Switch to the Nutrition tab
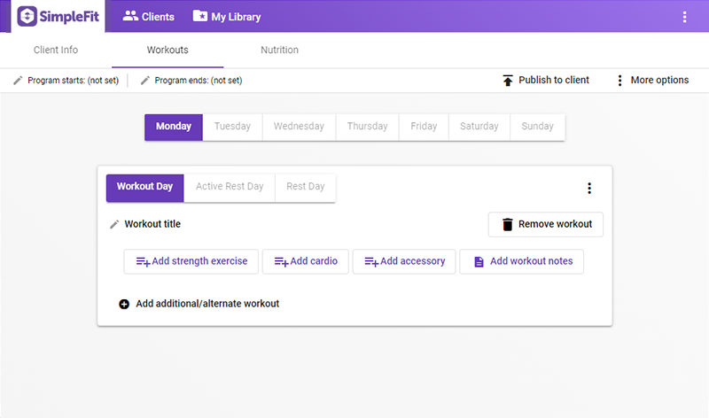709x418 pixels. pos(279,50)
